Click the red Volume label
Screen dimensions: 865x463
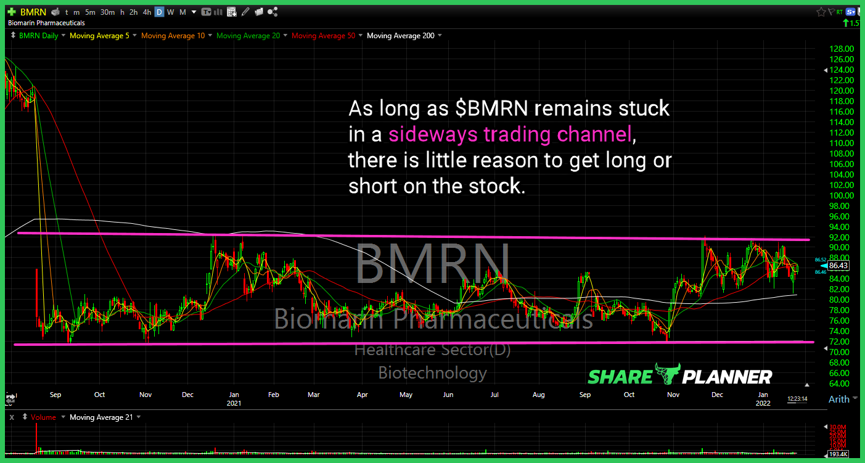43,417
